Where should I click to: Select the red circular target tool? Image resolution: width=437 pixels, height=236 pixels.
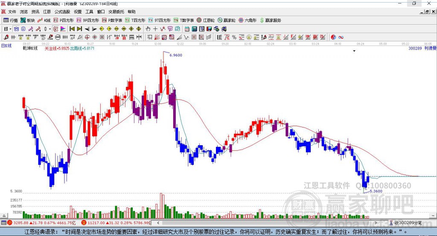pyautogui.click(x=87, y=37)
